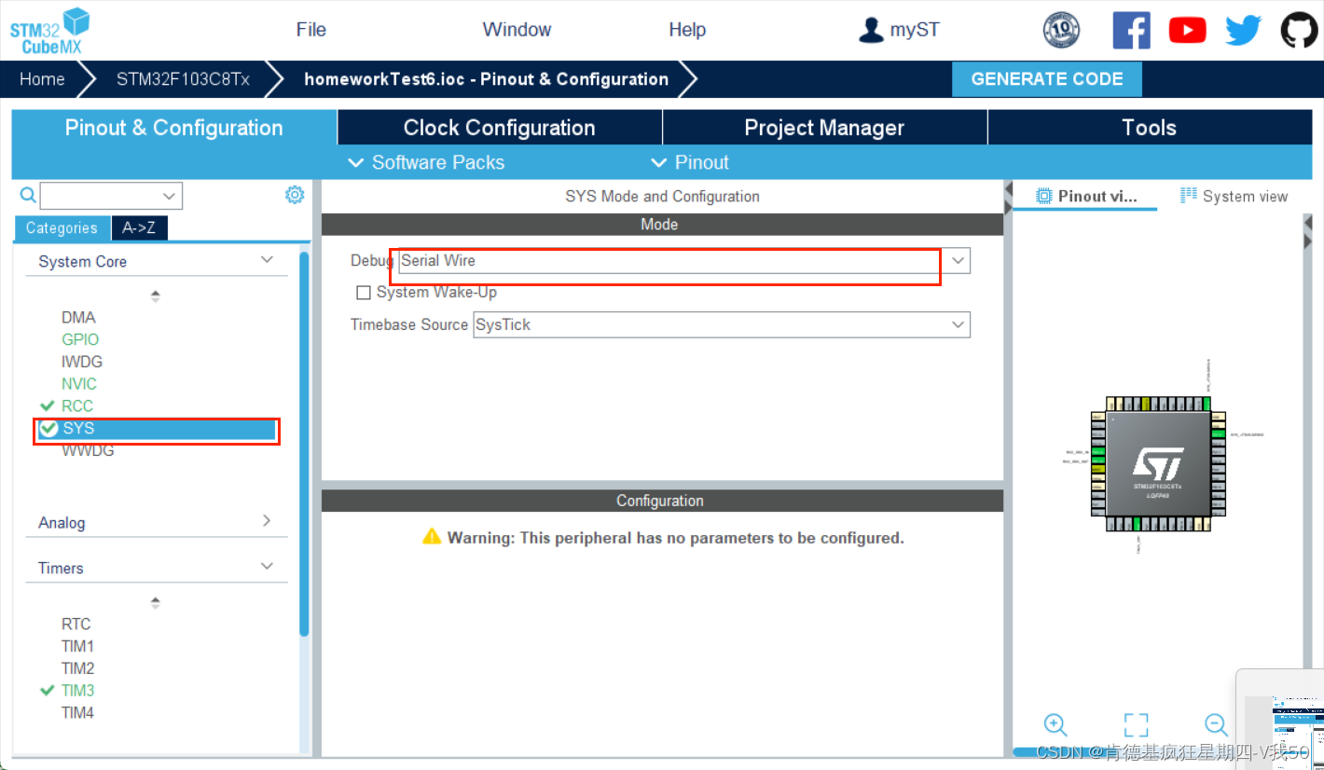1324x770 pixels.
Task: Open the Help menu
Action: pos(687,30)
